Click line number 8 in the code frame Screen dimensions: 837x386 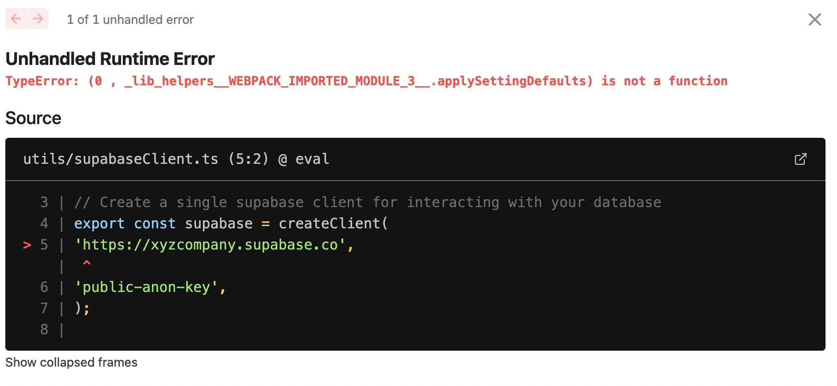pos(44,329)
